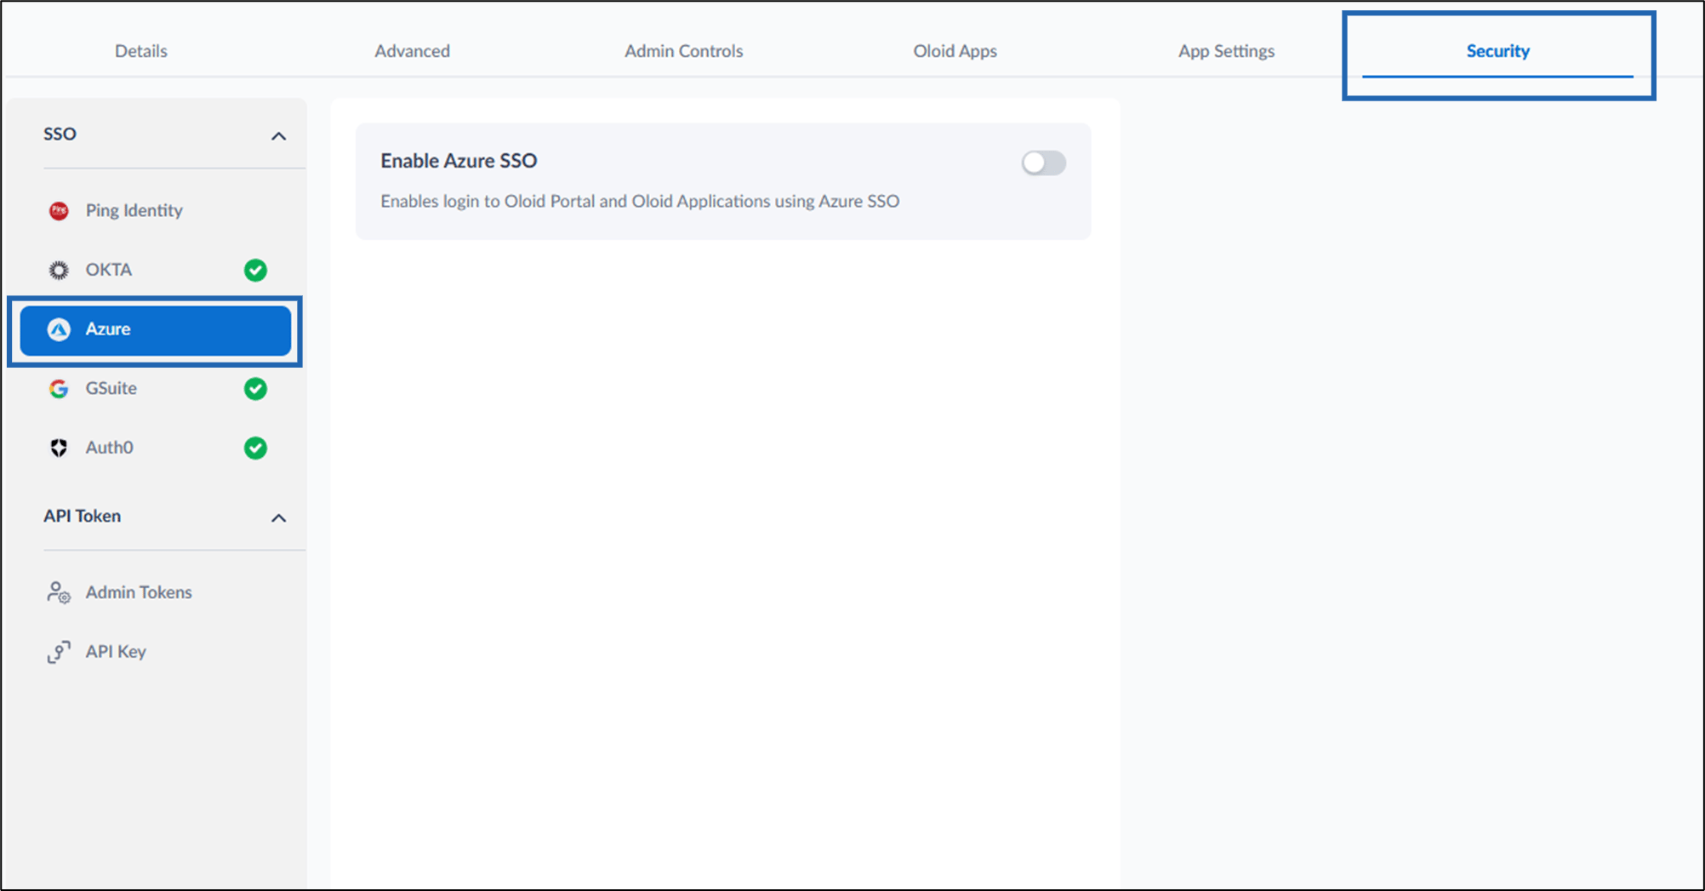Click the Azure SSO description text
The width and height of the screenshot is (1705, 891).
pyautogui.click(x=640, y=202)
